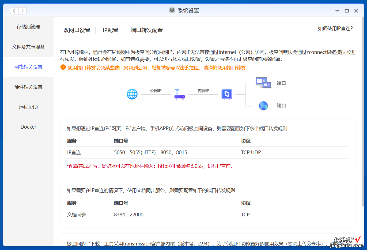Click the TCP UDP protocol cell

click(x=251, y=152)
